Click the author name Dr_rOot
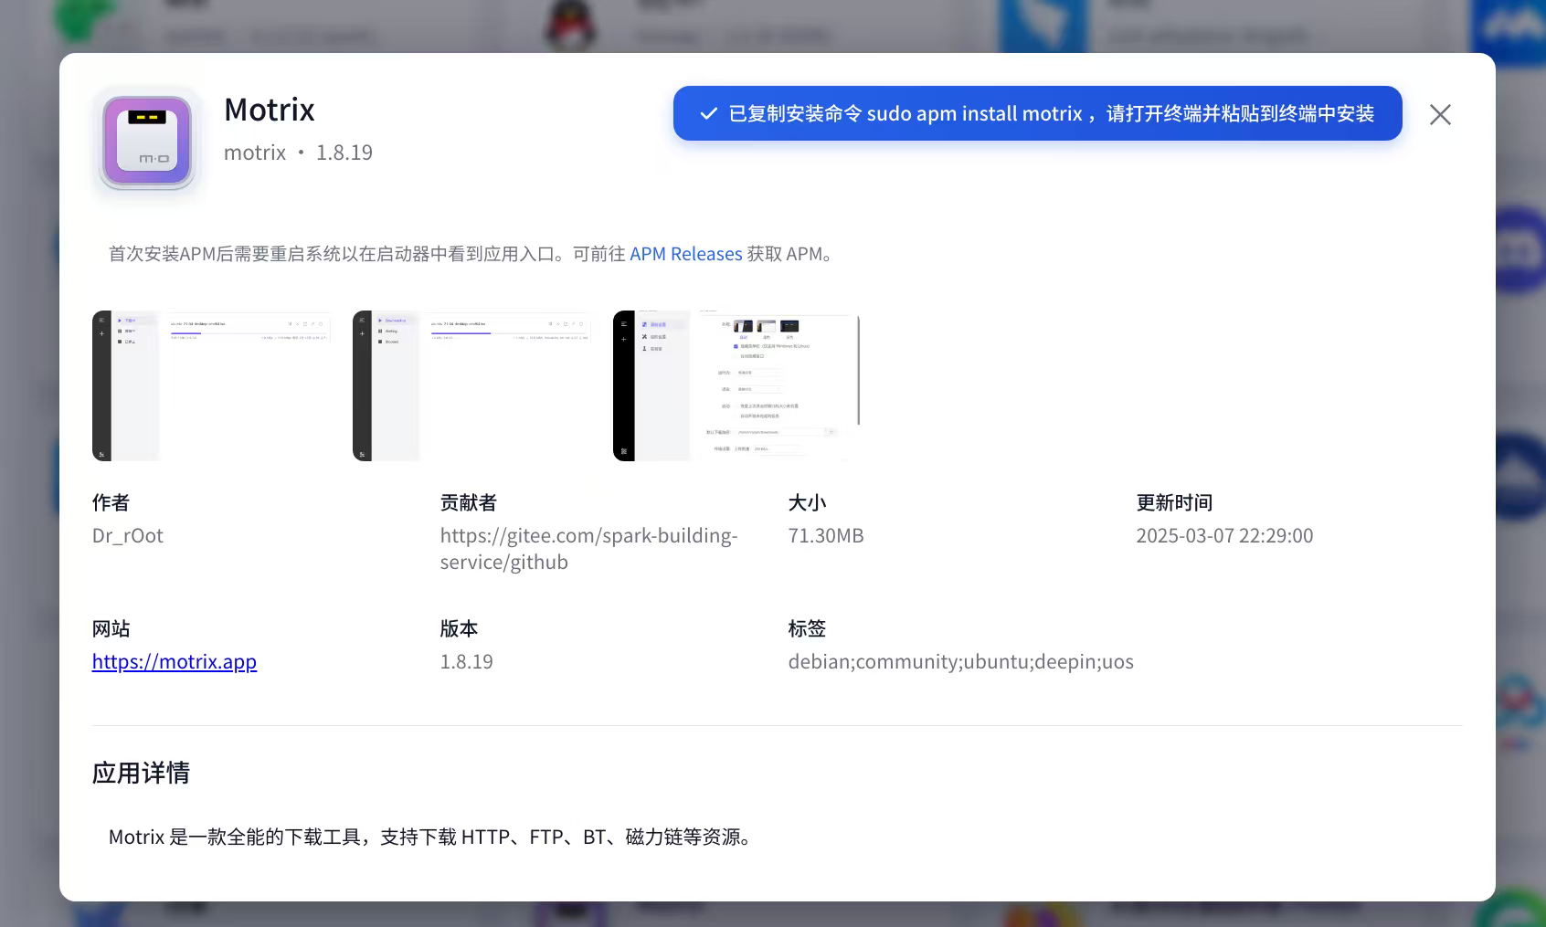The height and width of the screenshot is (927, 1546). click(x=128, y=535)
